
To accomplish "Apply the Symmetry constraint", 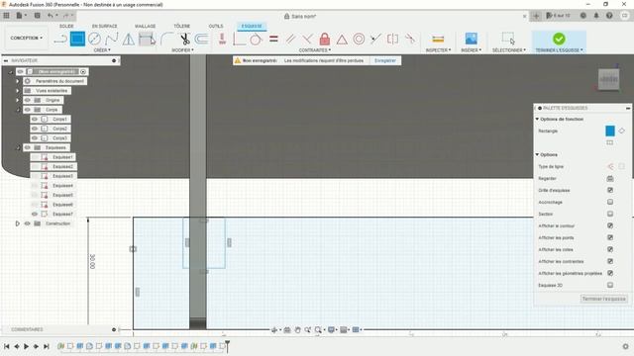I will coord(392,40).
